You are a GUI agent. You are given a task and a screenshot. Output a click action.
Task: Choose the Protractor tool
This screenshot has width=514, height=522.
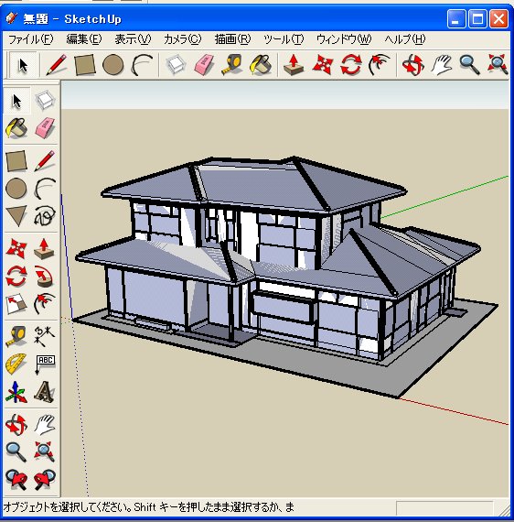click(x=16, y=364)
